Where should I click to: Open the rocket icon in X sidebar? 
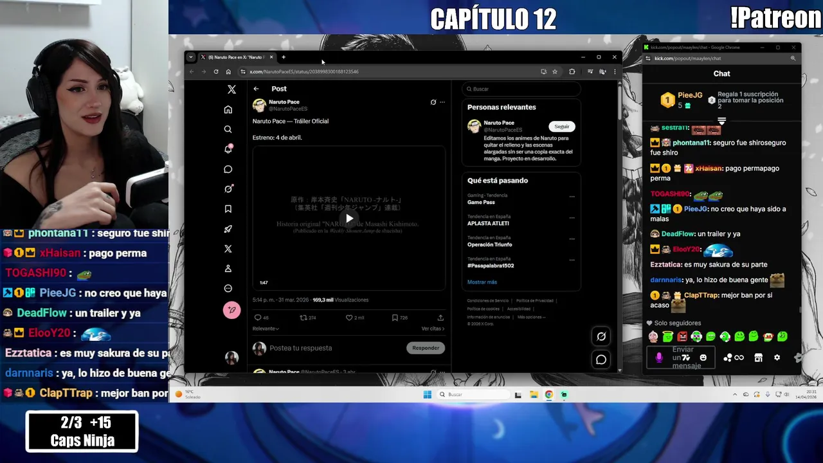[228, 229]
